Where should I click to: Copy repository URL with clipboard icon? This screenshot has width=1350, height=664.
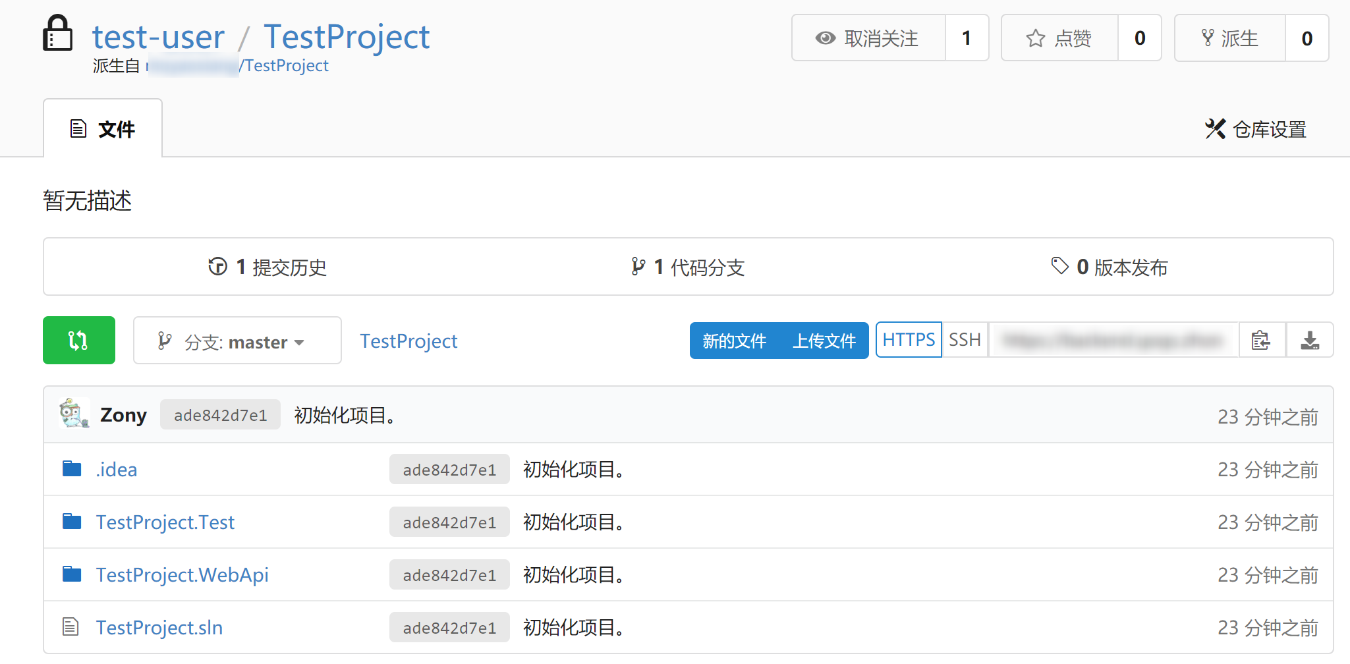point(1261,340)
